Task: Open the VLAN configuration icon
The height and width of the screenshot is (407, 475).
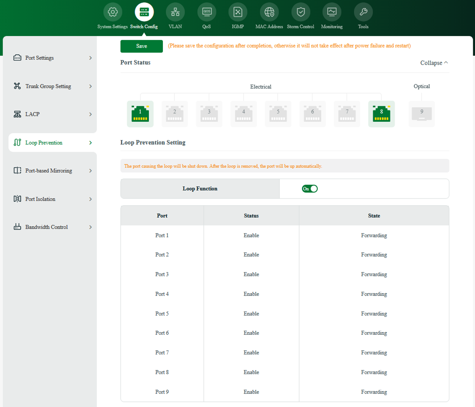Action: [175, 12]
